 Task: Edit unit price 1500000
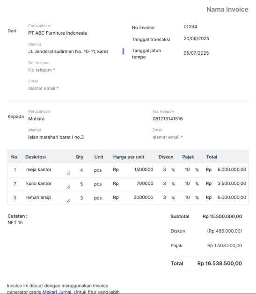[144, 169]
